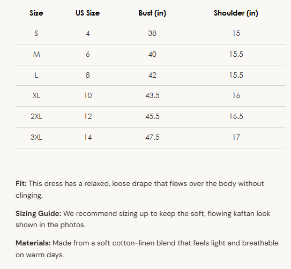Select the L size row label
291x269 pixels.
36,75
